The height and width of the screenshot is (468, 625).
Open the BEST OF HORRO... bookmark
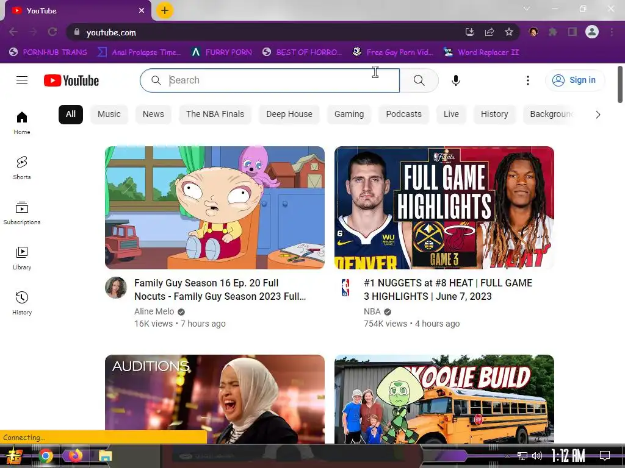(x=302, y=52)
